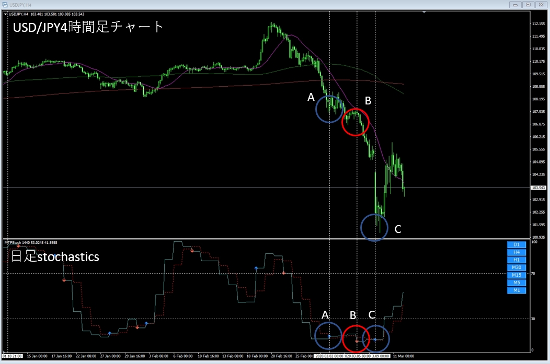The width and height of the screenshot is (550, 364).
Task: Click the 108.195 price axis label
Action: click(538, 99)
